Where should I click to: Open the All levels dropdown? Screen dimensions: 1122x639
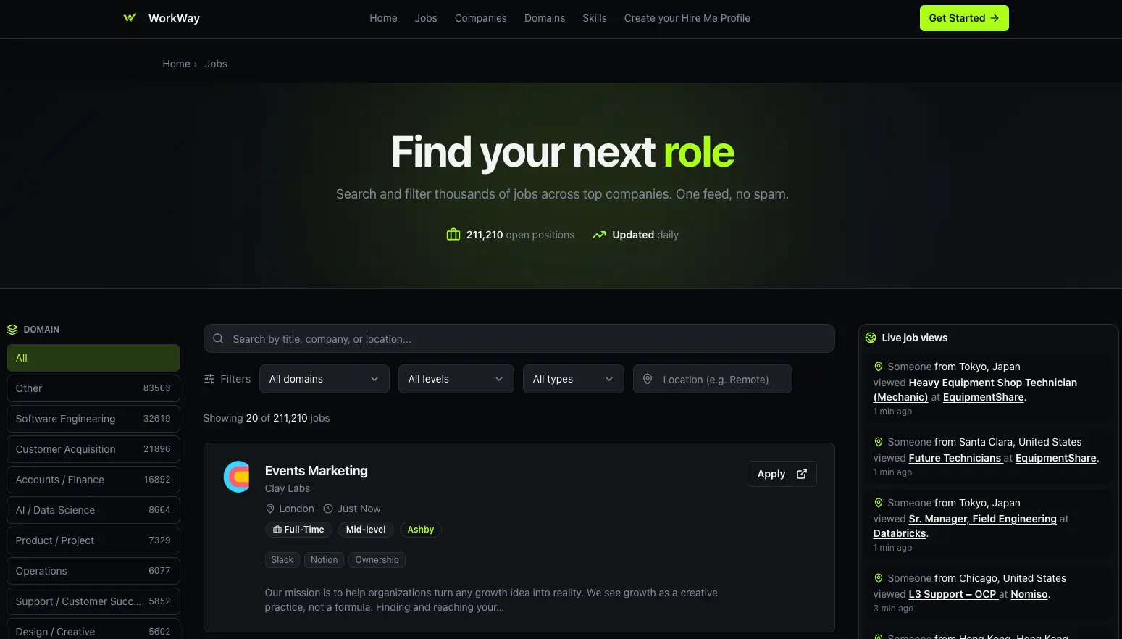point(456,379)
